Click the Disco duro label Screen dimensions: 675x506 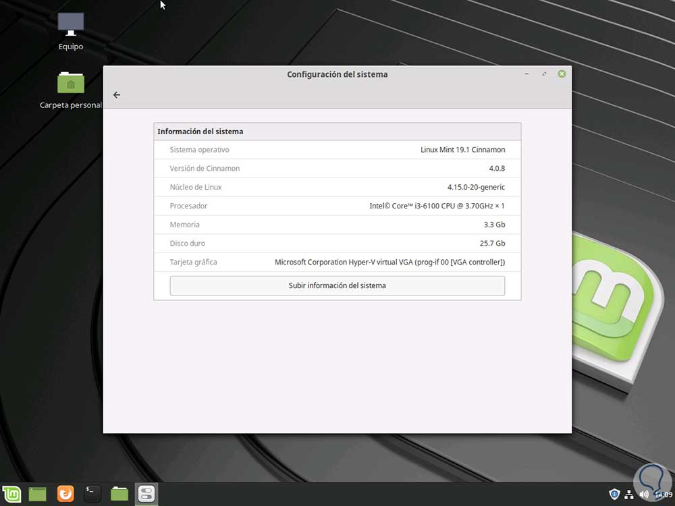187,244
